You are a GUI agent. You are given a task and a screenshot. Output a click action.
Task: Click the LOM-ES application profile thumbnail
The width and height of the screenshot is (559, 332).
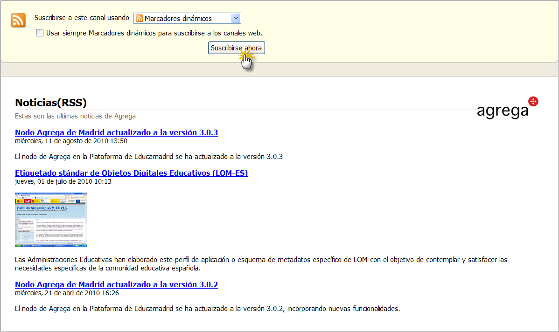pos(51,220)
